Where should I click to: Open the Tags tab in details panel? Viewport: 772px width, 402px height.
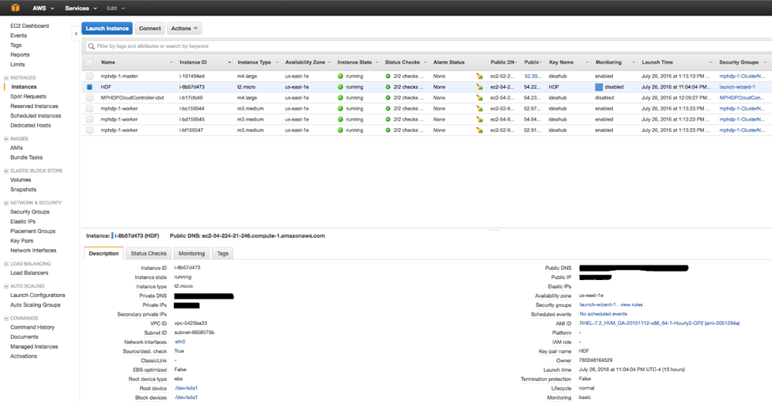pyautogui.click(x=223, y=253)
